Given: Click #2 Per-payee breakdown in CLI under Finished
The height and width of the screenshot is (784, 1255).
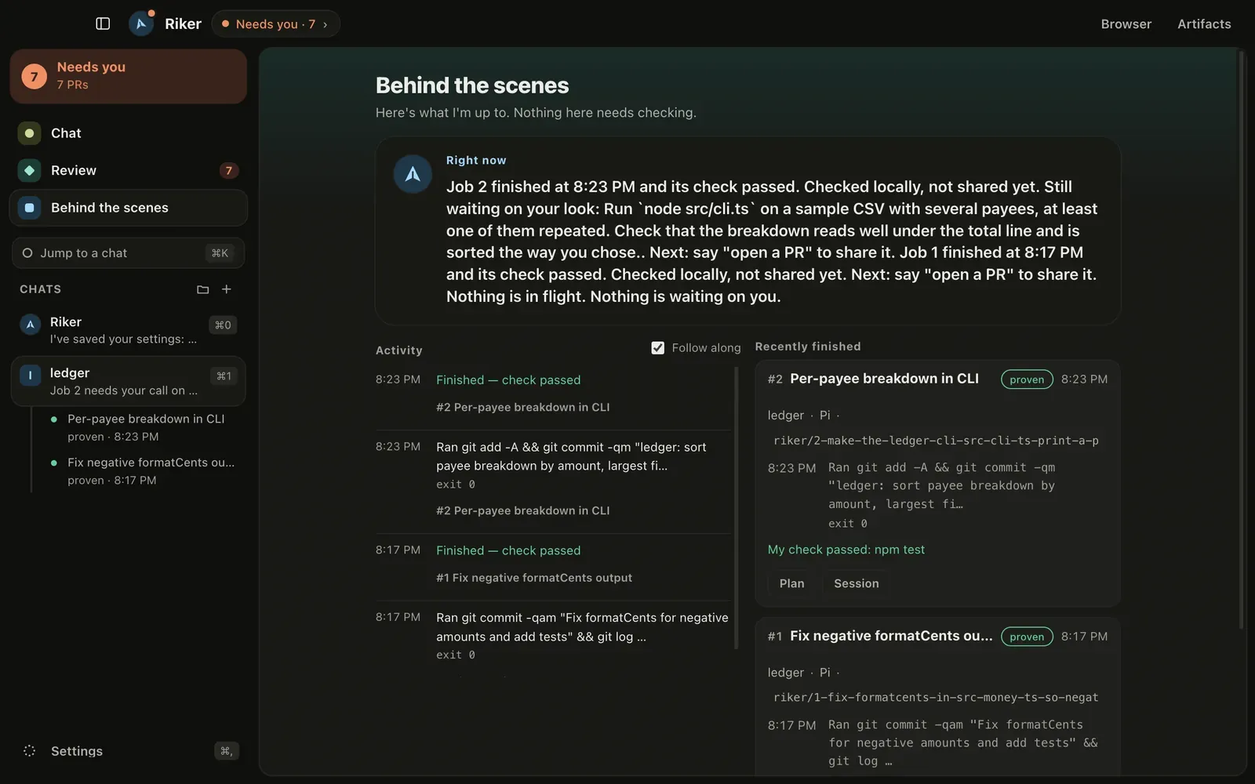Looking at the screenshot, I should 523,408.
